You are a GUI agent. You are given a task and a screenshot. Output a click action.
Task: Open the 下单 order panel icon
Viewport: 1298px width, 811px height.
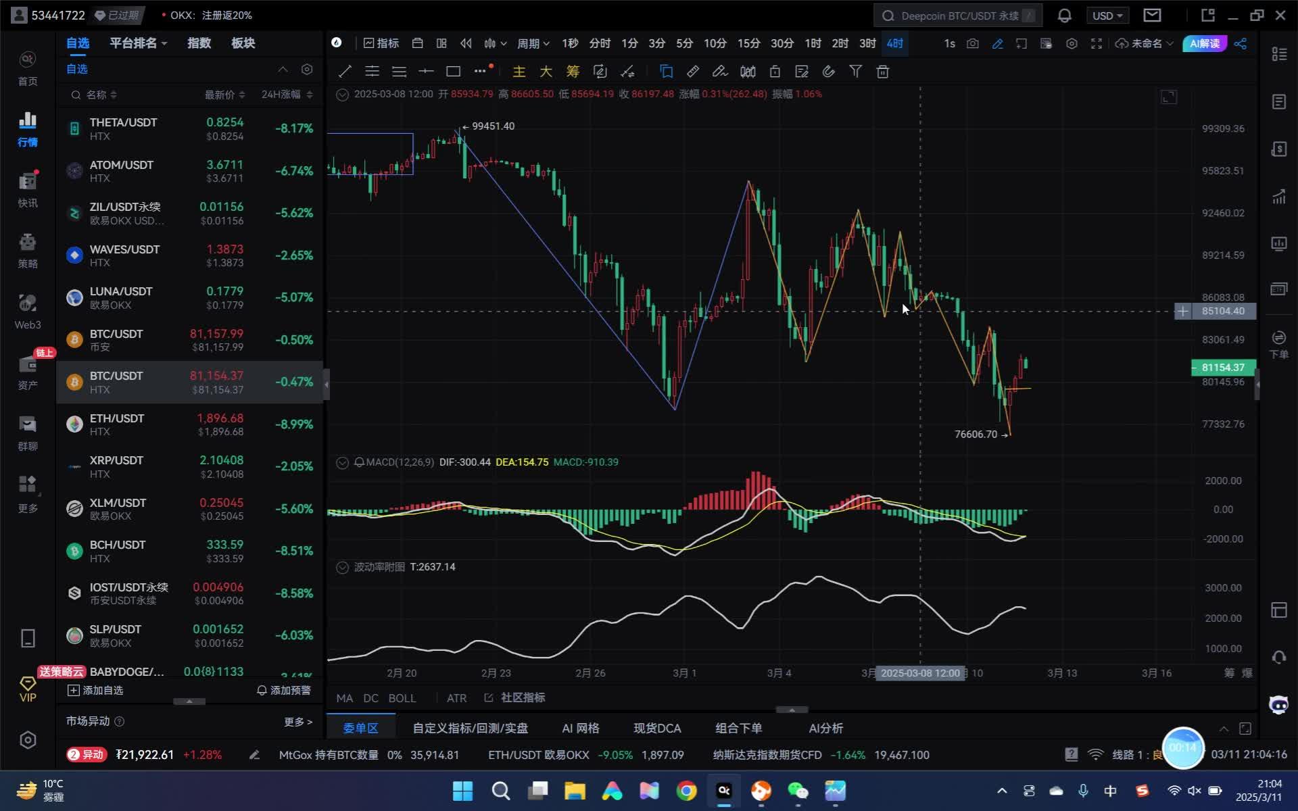click(1278, 344)
